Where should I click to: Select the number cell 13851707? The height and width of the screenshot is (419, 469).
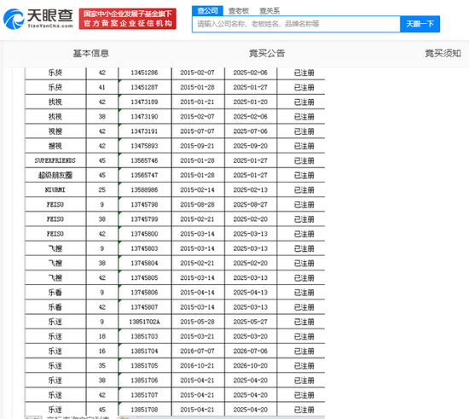145,395
